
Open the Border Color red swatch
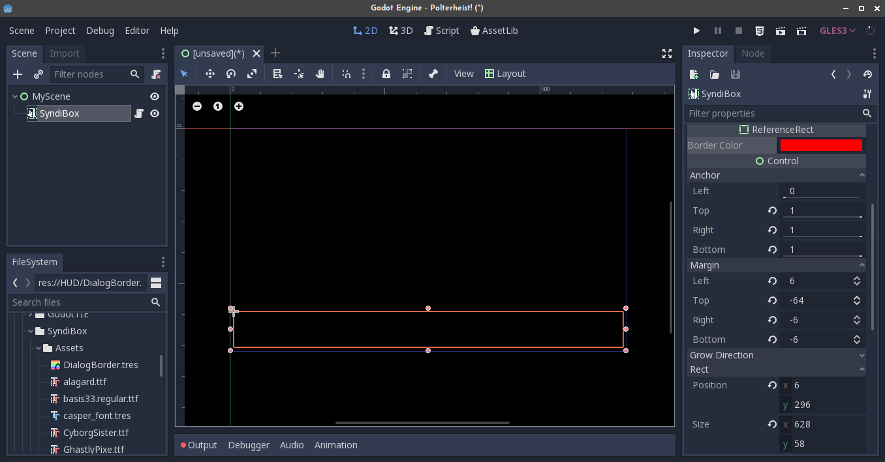(x=821, y=145)
